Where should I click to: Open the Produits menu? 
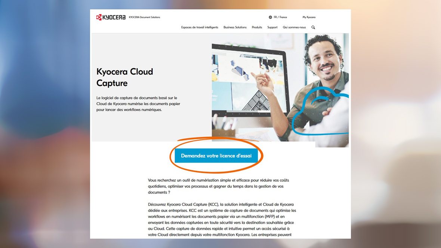(x=257, y=27)
